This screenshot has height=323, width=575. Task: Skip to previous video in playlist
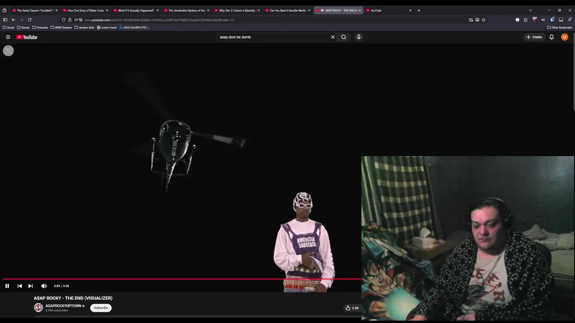(20, 286)
